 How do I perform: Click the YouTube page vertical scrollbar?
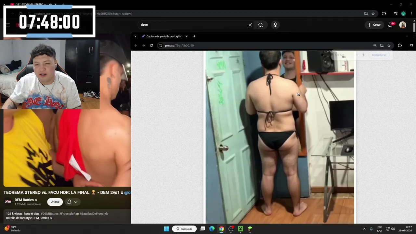[414, 28]
